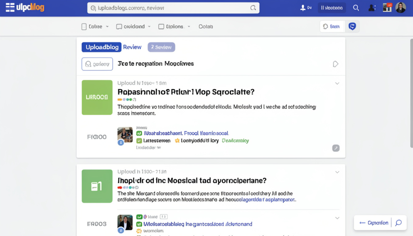Open the bookmark icon beside the question prompt
413x236 pixels.
[x=335, y=64]
